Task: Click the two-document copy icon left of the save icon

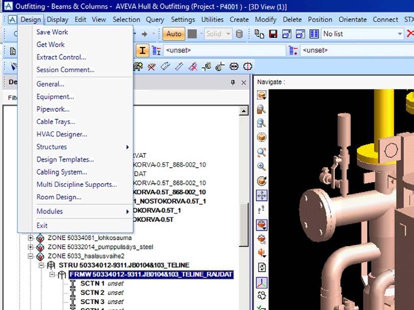Action: (x=259, y=34)
